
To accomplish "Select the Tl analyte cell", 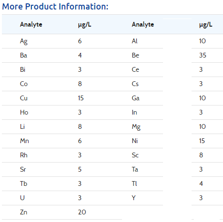I will tap(134, 183).
